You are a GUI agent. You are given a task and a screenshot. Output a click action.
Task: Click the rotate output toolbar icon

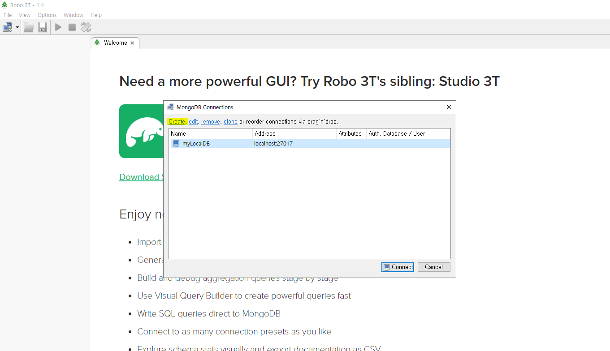pyautogui.click(x=86, y=27)
